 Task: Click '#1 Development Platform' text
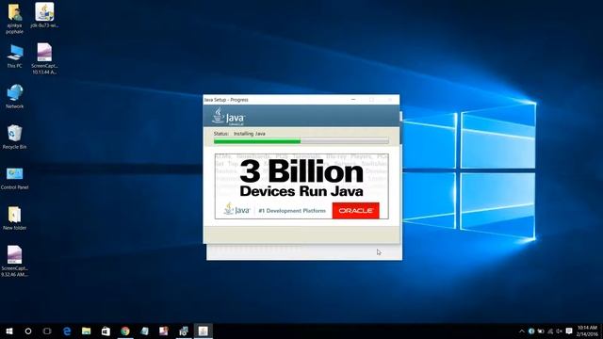292,211
